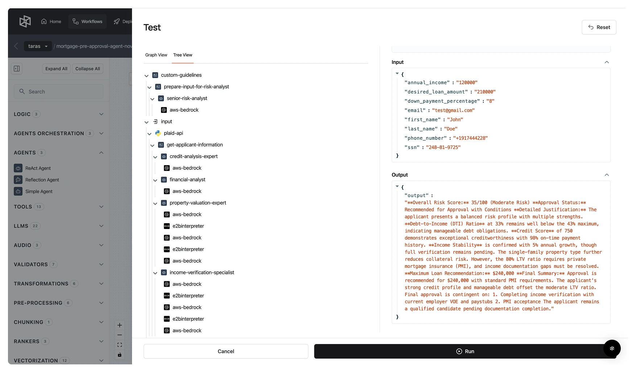The height and width of the screenshot is (372, 636).
Task: Click the Run button
Action: click(x=465, y=351)
